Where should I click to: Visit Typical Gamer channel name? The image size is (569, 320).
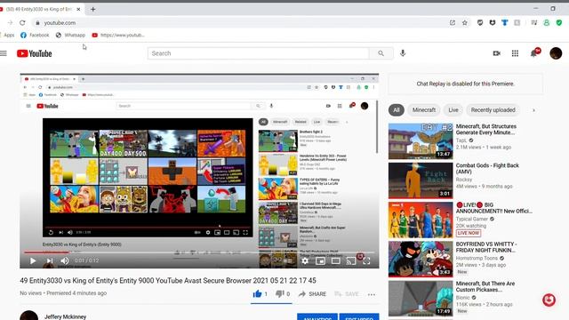(x=472, y=219)
